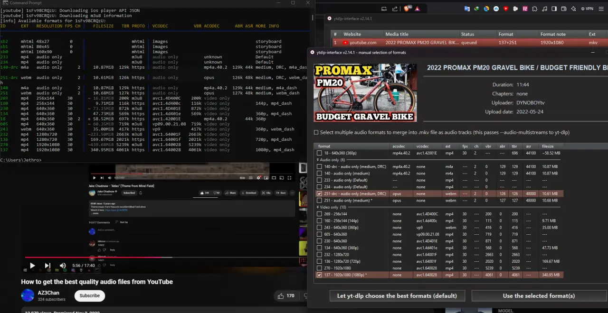The height and width of the screenshot is (313, 608).
Task: Uncheck 137 - 1920x1080 (1080p) format
Action: coord(320,275)
